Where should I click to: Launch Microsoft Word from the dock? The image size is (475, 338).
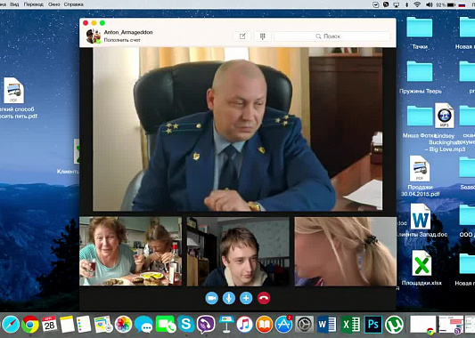click(326, 325)
